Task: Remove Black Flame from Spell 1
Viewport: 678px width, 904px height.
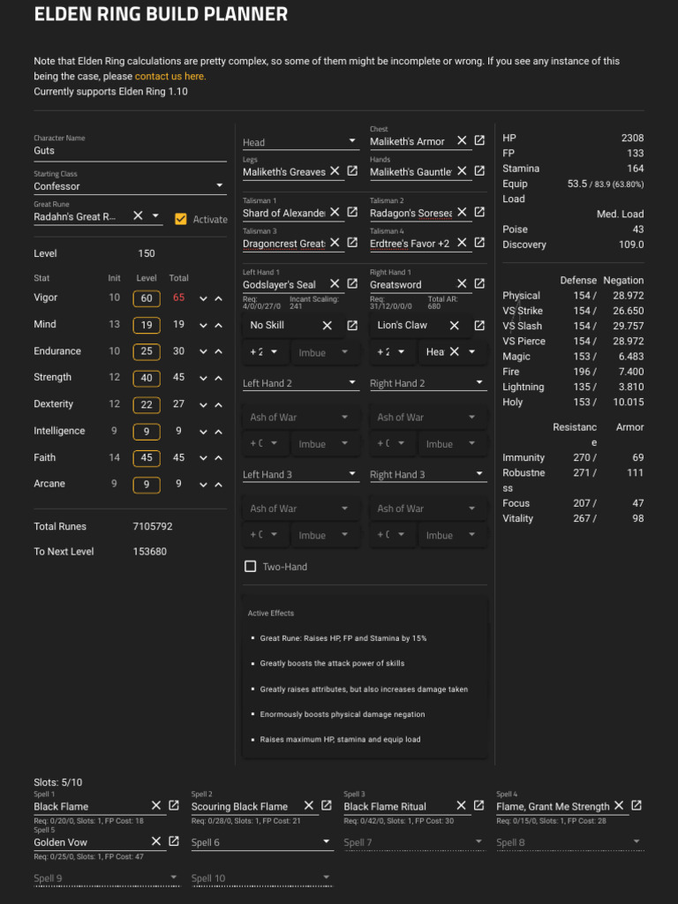Action: pyautogui.click(x=156, y=806)
